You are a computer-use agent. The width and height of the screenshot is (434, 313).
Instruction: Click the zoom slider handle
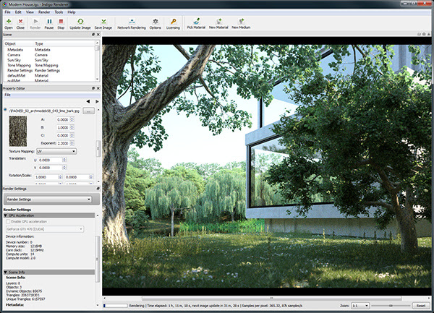[x=391, y=306]
